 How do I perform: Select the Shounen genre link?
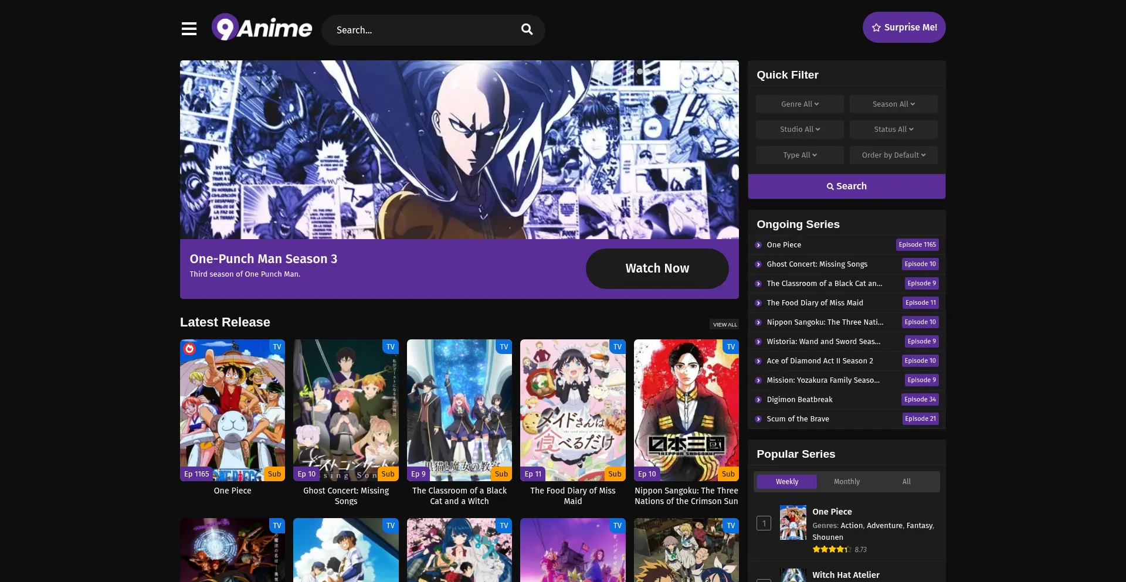827,537
